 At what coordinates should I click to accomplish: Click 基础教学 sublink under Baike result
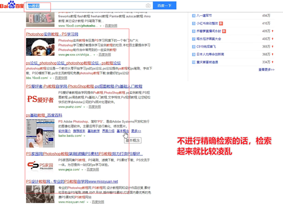point(94,131)
